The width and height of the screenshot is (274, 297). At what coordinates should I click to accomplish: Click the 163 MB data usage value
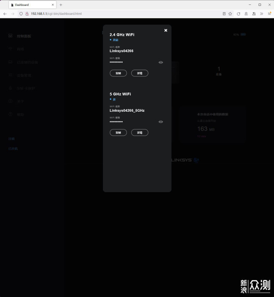pyautogui.click(x=206, y=129)
